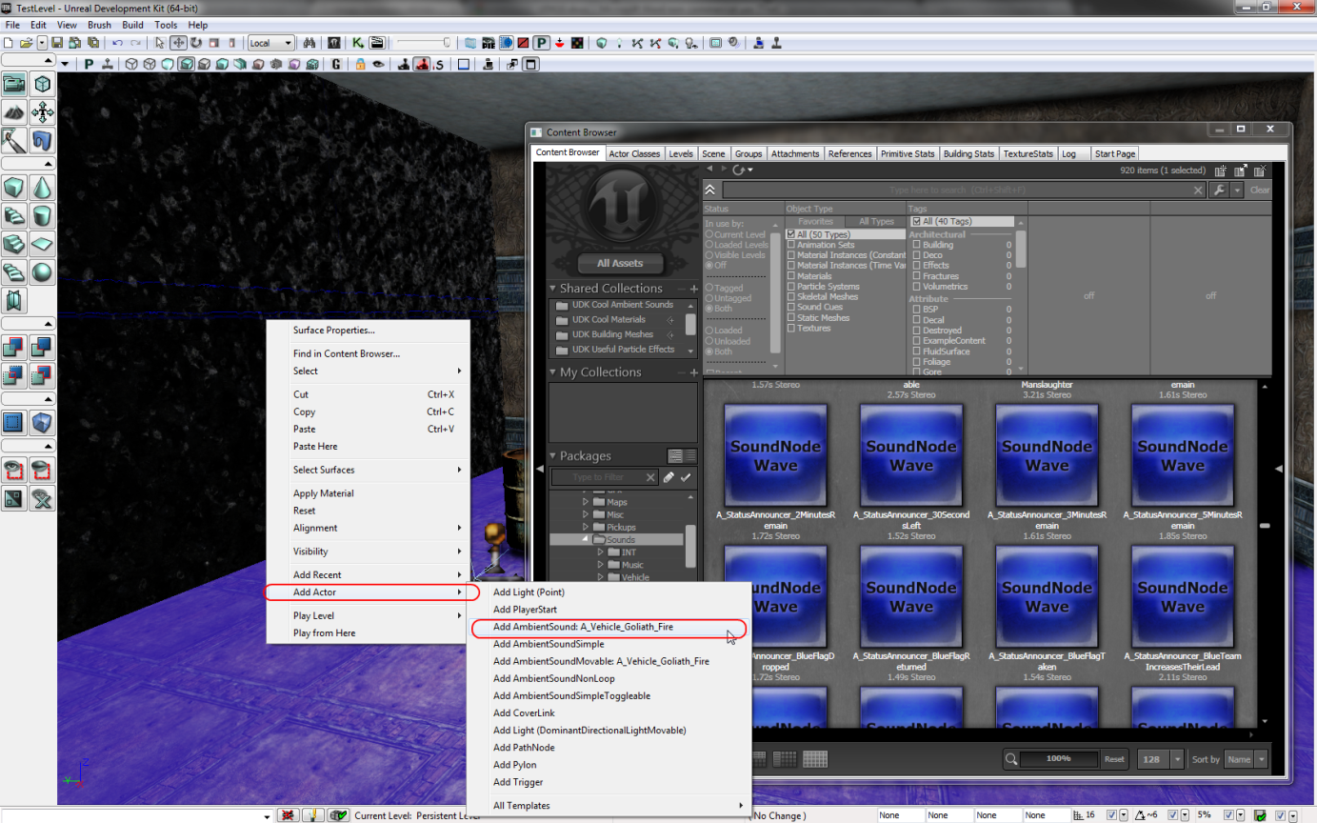Viewport: 1317px width, 823px height.
Task: Switch to the Actor Classes tab
Action: (x=634, y=153)
